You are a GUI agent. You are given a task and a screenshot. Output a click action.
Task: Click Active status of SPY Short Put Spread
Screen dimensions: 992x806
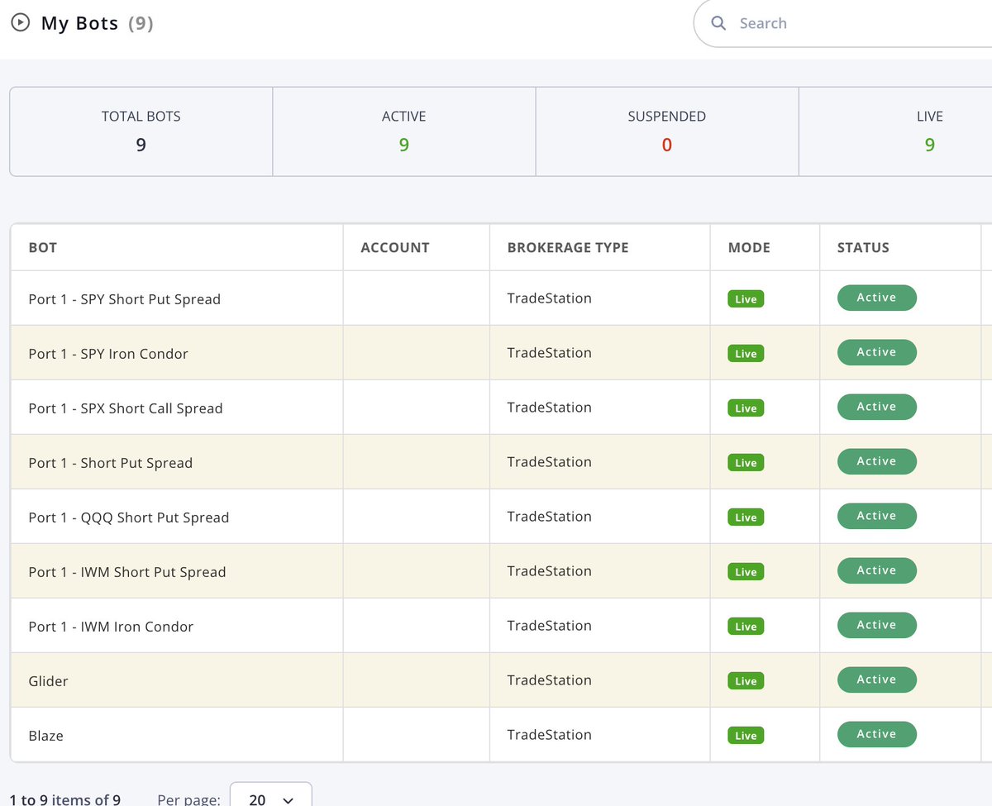click(877, 298)
